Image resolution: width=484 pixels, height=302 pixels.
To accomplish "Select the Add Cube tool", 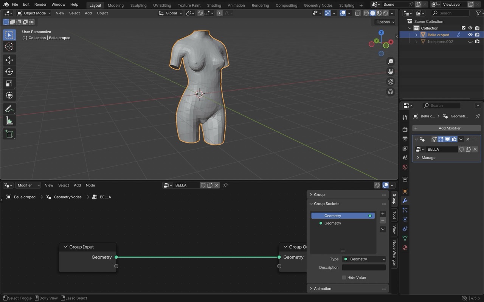I will 9,134.
